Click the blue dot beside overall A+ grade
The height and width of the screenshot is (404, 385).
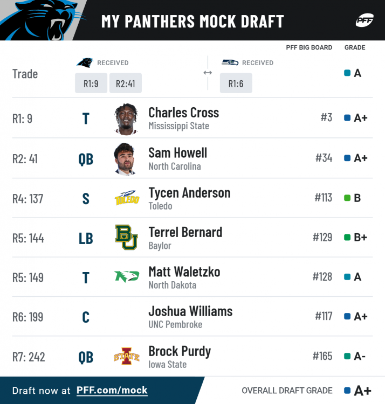click(347, 391)
